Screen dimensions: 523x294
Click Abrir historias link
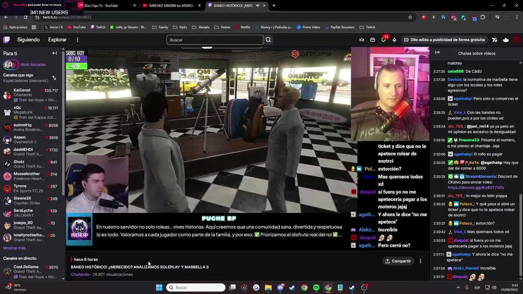[x=33, y=65]
